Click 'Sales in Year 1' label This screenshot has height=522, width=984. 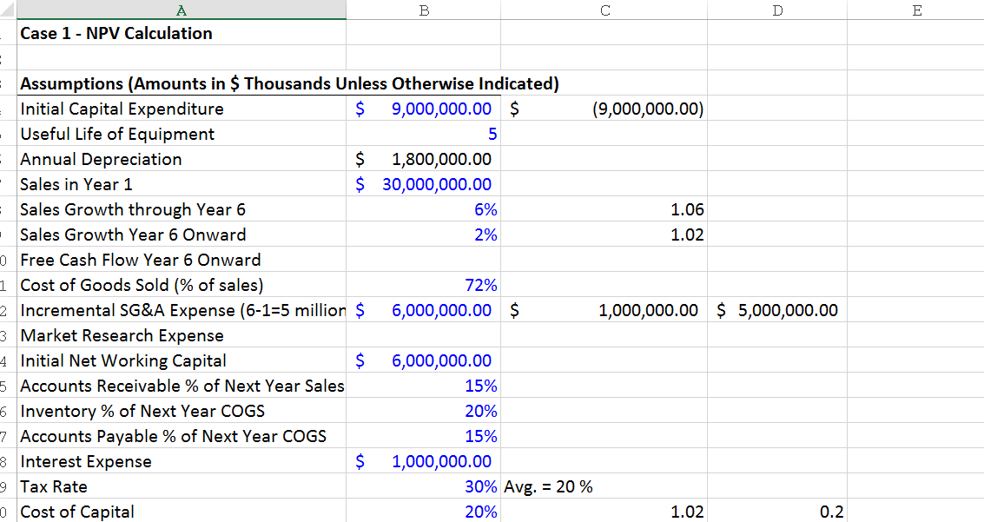[182, 184]
